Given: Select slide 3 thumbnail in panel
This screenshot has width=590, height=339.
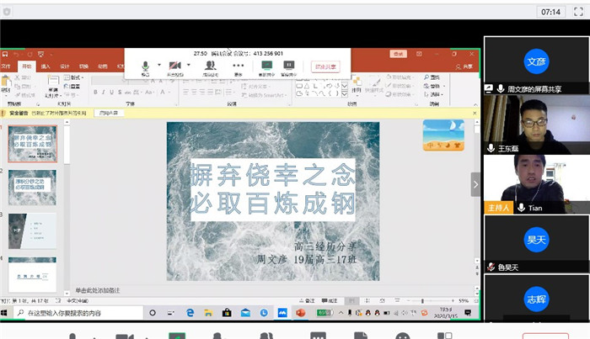Looking at the screenshot, I should [32, 230].
